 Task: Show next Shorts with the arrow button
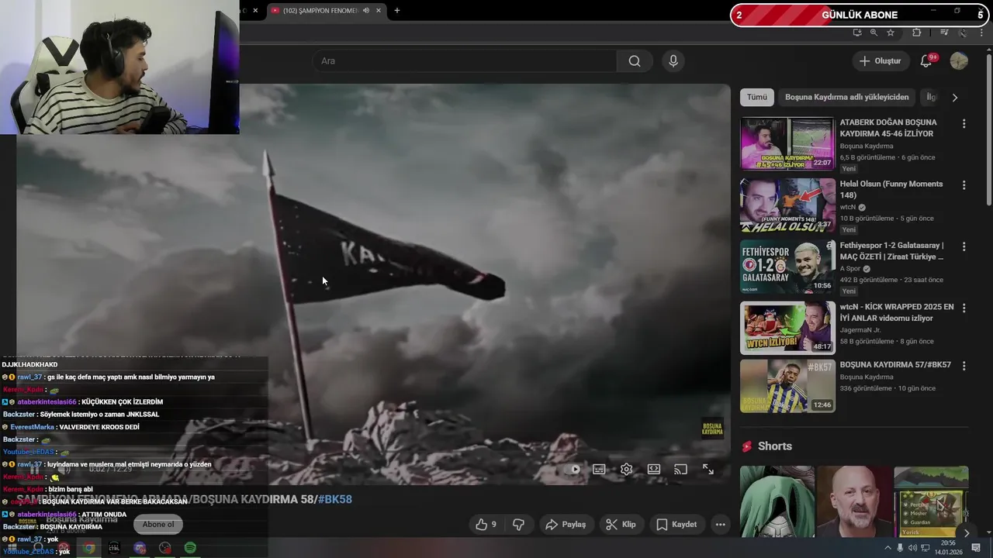(x=966, y=533)
